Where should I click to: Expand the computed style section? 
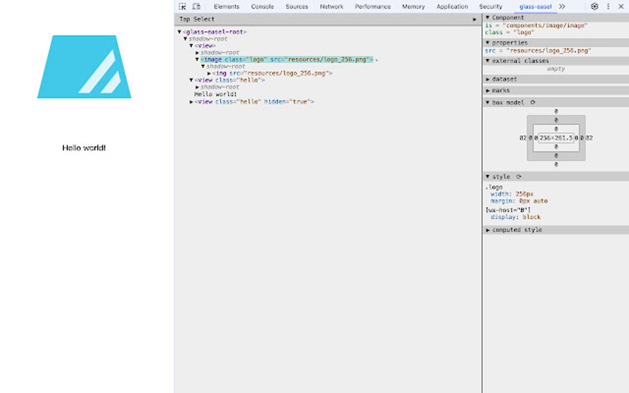488,229
